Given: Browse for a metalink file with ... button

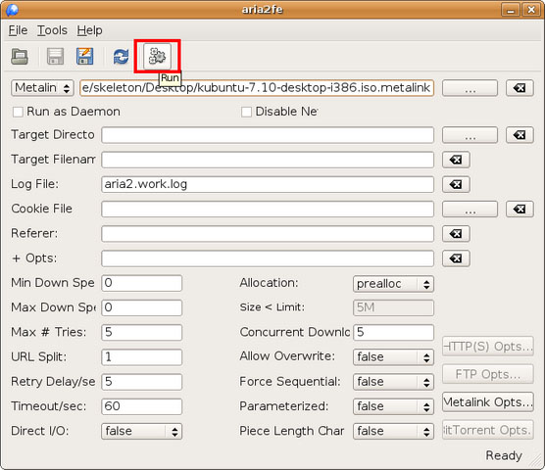Looking at the screenshot, I should coord(470,88).
